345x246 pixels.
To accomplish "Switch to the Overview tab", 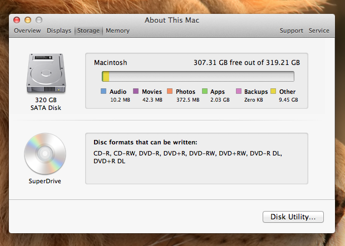I will point(27,31).
